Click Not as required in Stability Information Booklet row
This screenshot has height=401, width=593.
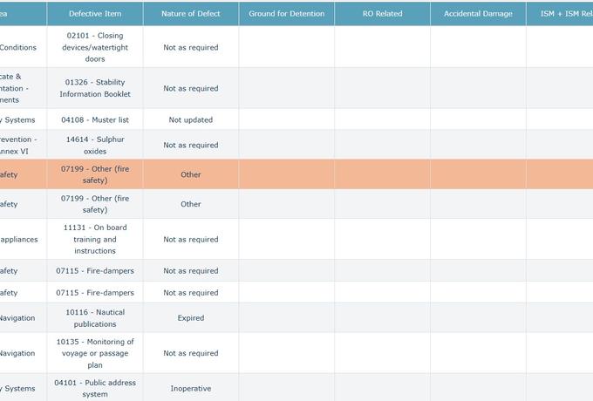pos(191,88)
